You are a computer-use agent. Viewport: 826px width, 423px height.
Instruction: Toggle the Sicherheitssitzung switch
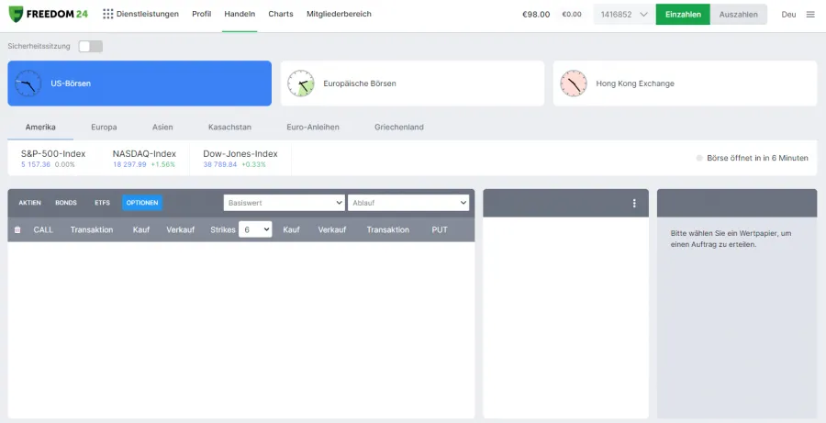click(x=91, y=47)
